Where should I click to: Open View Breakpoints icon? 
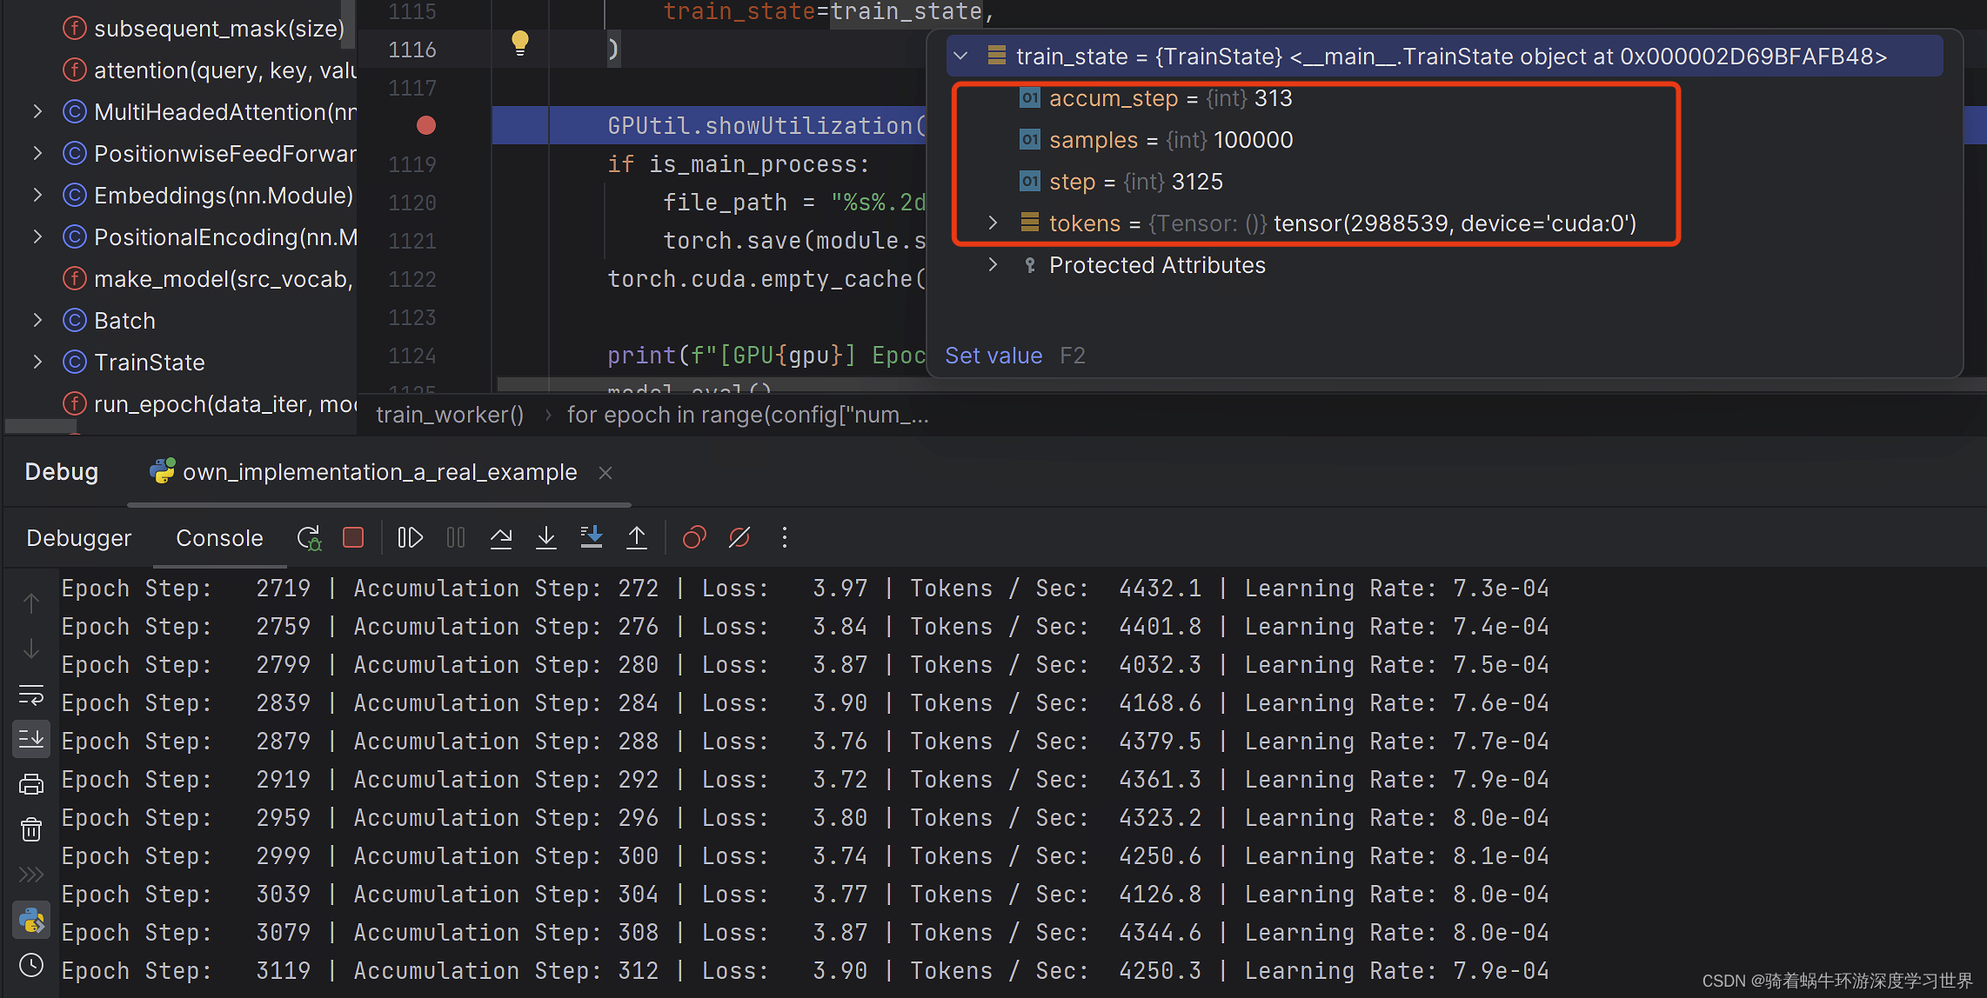coord(694,538)
